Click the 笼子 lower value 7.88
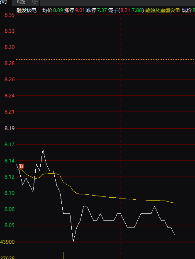The image size is (195, 259). tap(137, 10)
